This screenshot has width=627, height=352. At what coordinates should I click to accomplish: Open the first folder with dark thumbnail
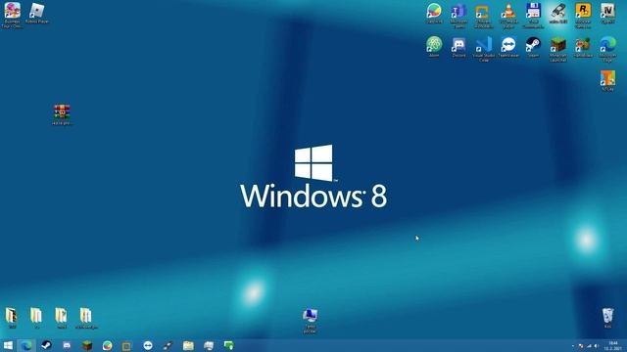tap(12, 318)
